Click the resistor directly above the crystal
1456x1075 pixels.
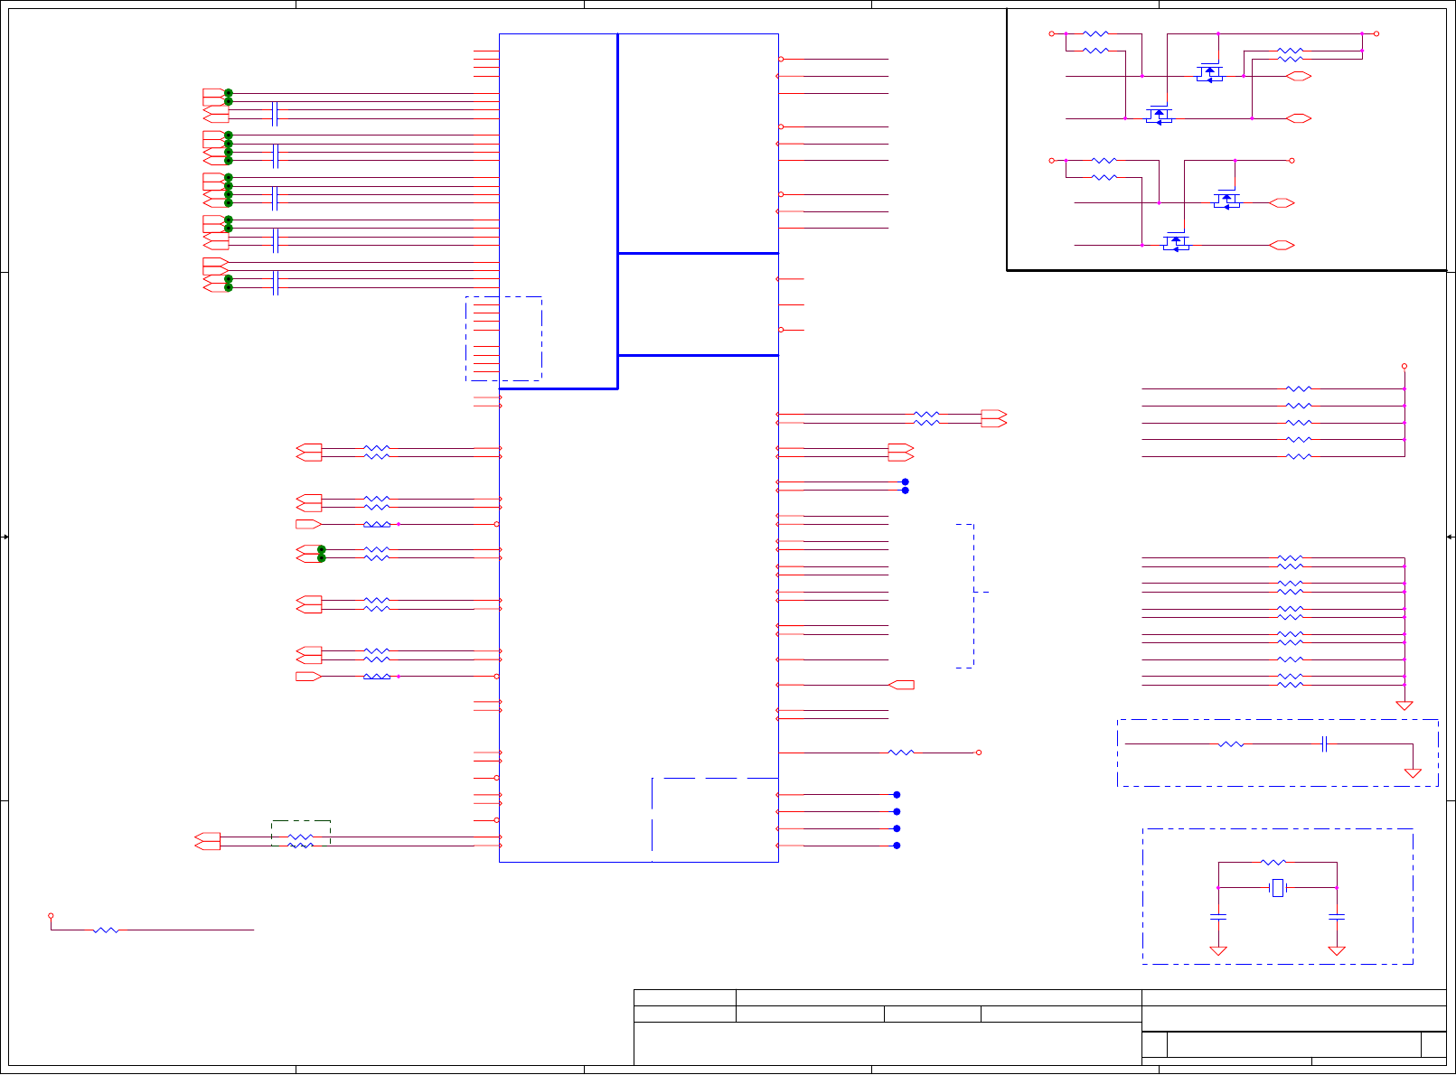click(x=1273, y=863)
